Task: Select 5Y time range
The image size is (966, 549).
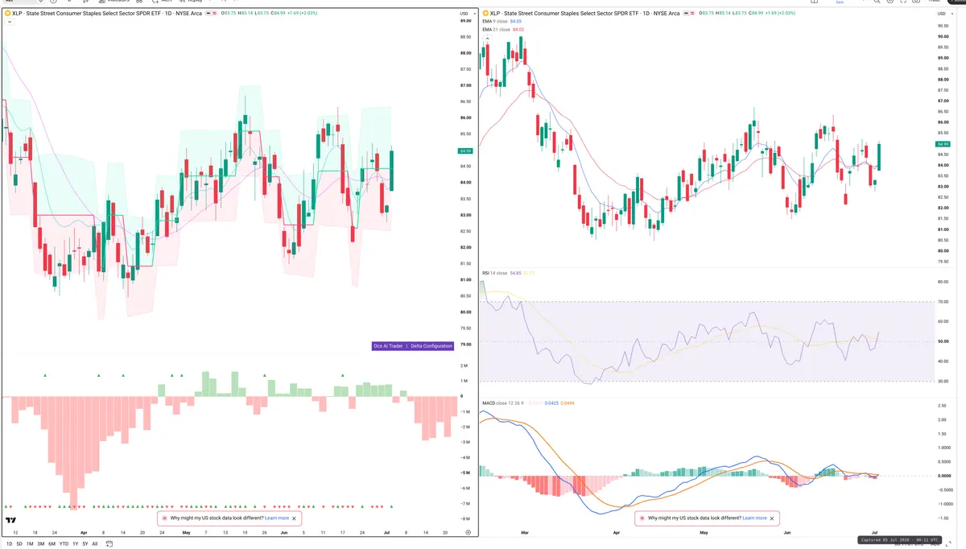Action: coord(85,543)
